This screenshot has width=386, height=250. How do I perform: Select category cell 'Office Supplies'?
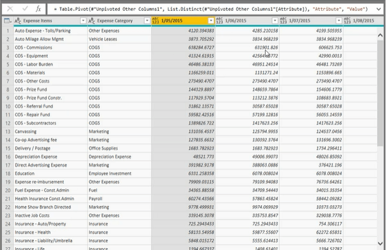[x=120, y=148]
